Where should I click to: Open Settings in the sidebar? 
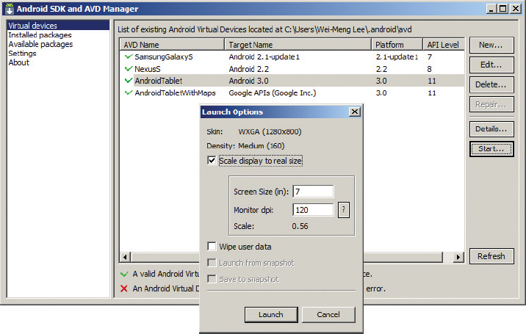pos(22,54)
